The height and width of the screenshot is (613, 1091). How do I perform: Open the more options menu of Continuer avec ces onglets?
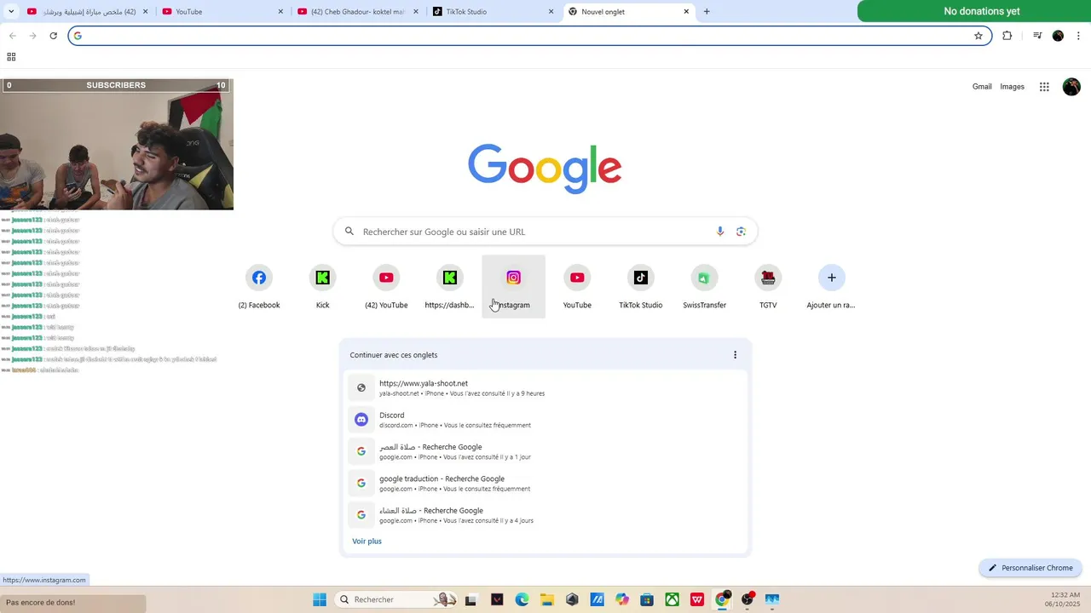pos(735,355)
